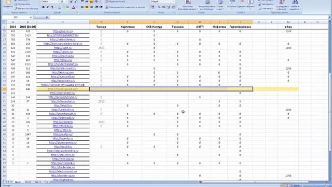Open the Fill (Заполнить) dropdown
Image resolution: width=332 pixels, height=187 pixels.
pyautogui.click(x=266, y=4)
